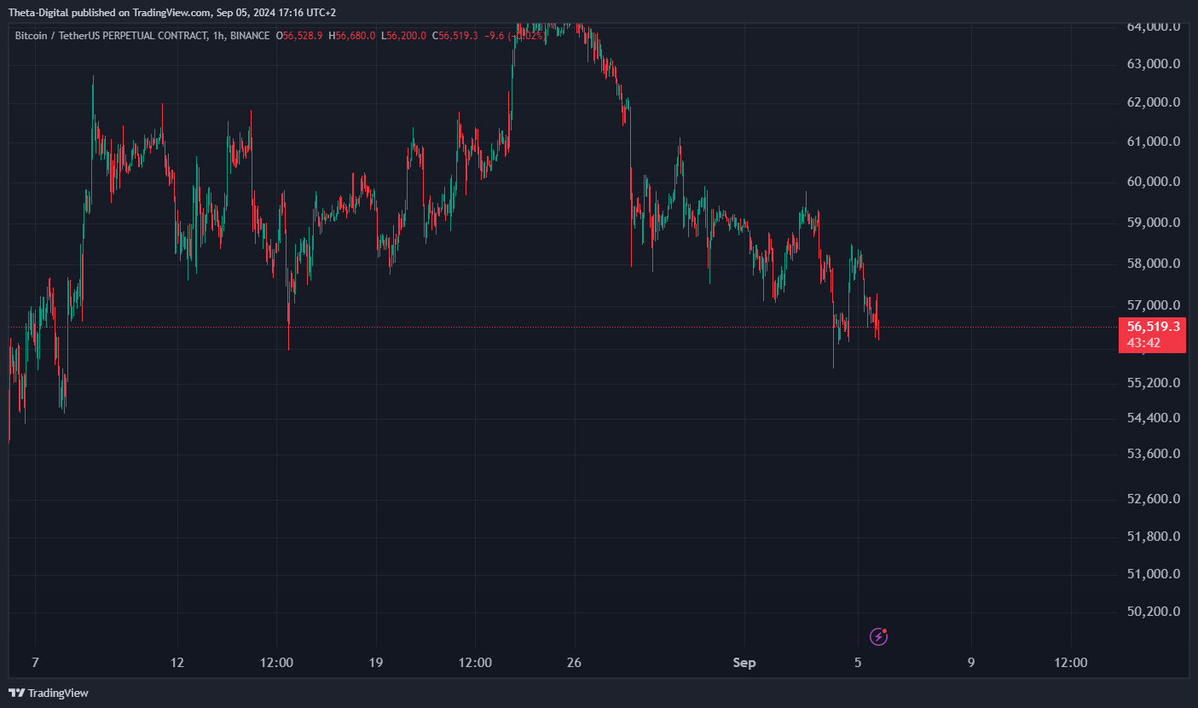Select the current price label 56,519.3
This screenshot has height=708, width=1198.
[x=1154, y=327]
